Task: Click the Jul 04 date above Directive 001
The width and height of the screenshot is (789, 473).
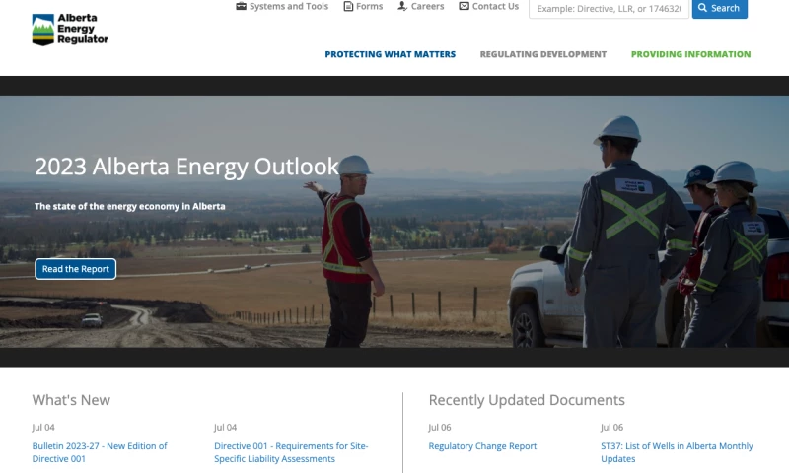Action: (x=226, y=428)
